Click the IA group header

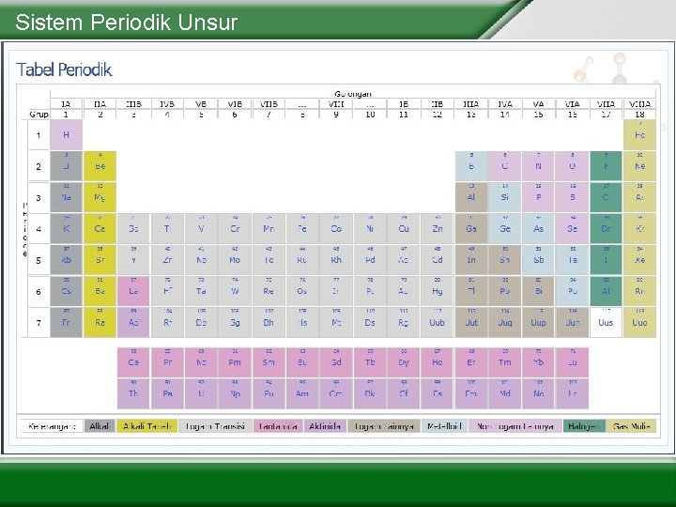coord(66,104)
